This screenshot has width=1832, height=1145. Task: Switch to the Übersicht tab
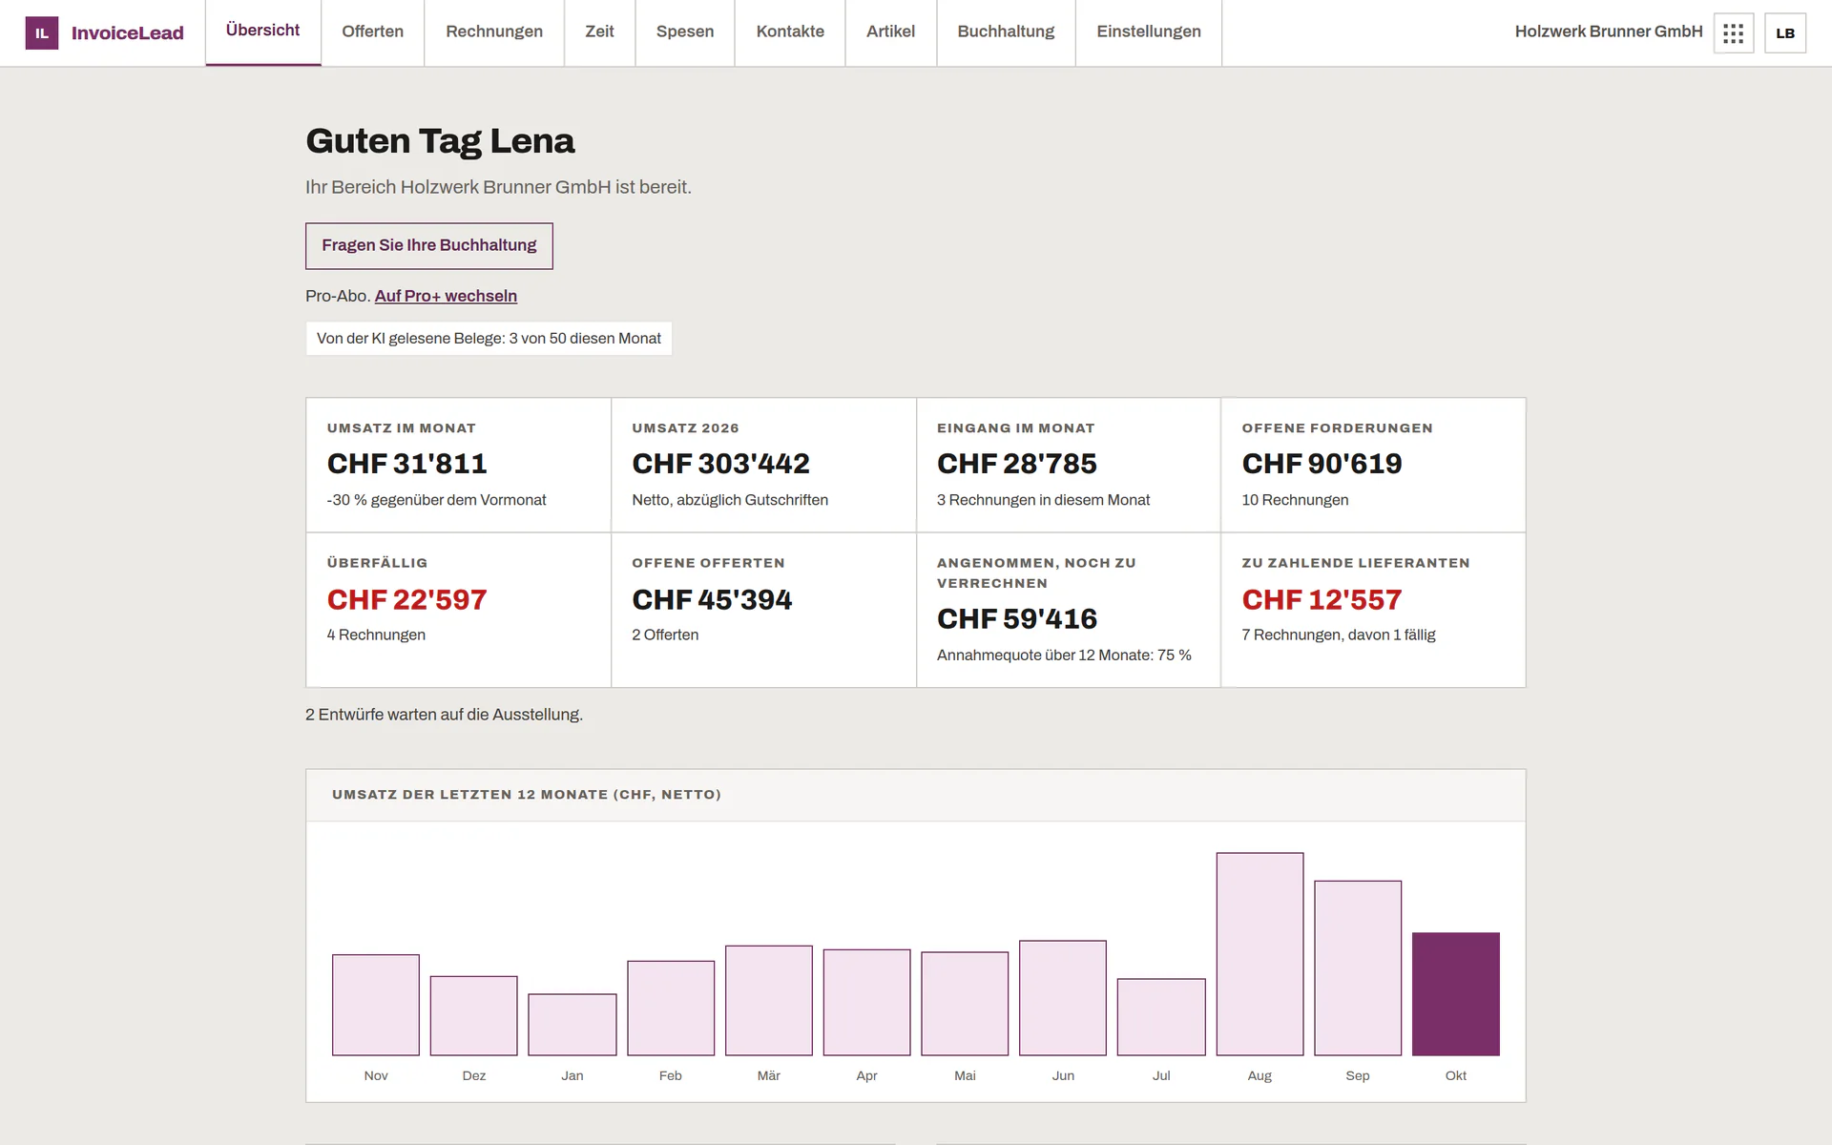(x=262, y=31)
